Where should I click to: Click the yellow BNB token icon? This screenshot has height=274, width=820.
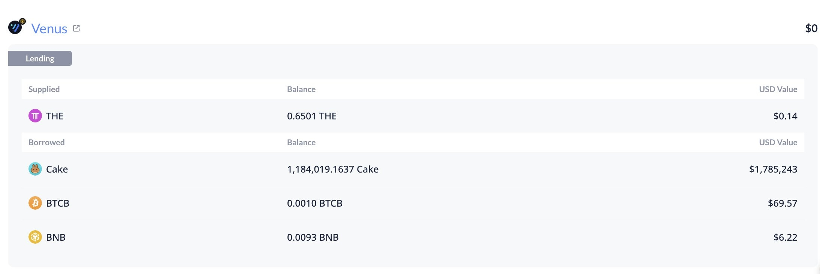click(35, 237)
